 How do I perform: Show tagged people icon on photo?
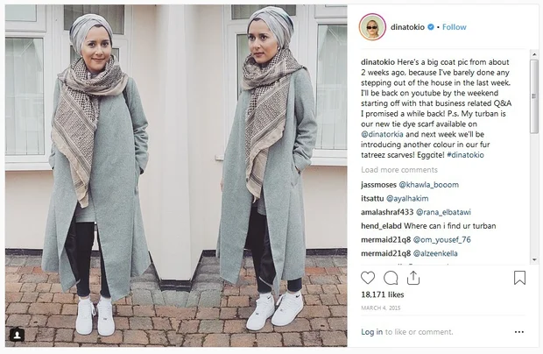(17, 334)
